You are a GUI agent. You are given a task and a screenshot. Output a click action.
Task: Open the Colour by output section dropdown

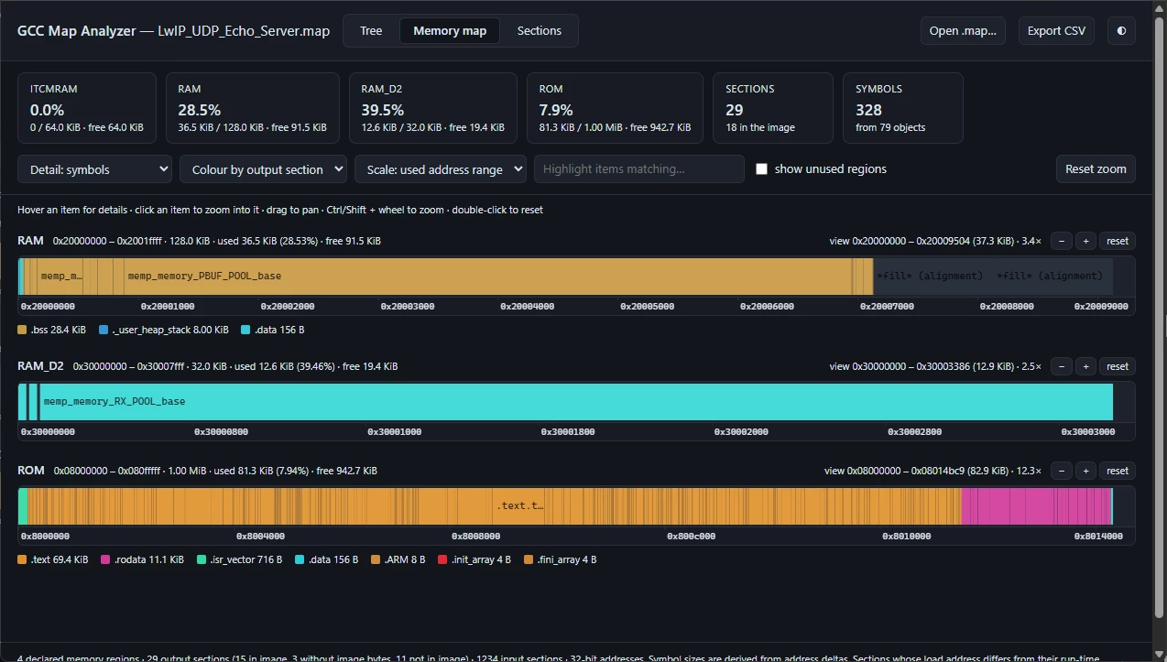[x=263, y=169]
